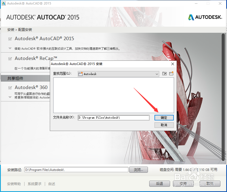The height and width of the screenshot is (192, 227).
Task: Close the AutoCAD 2015 安装 dialog
Action: (x=173, y=64)
